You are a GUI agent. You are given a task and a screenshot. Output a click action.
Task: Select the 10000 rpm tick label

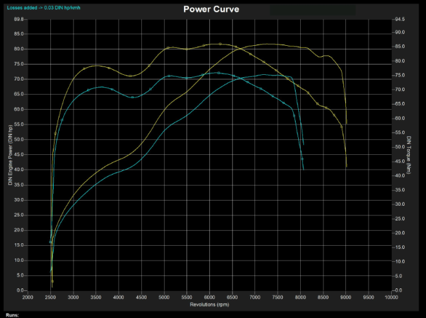click(391, 297)
